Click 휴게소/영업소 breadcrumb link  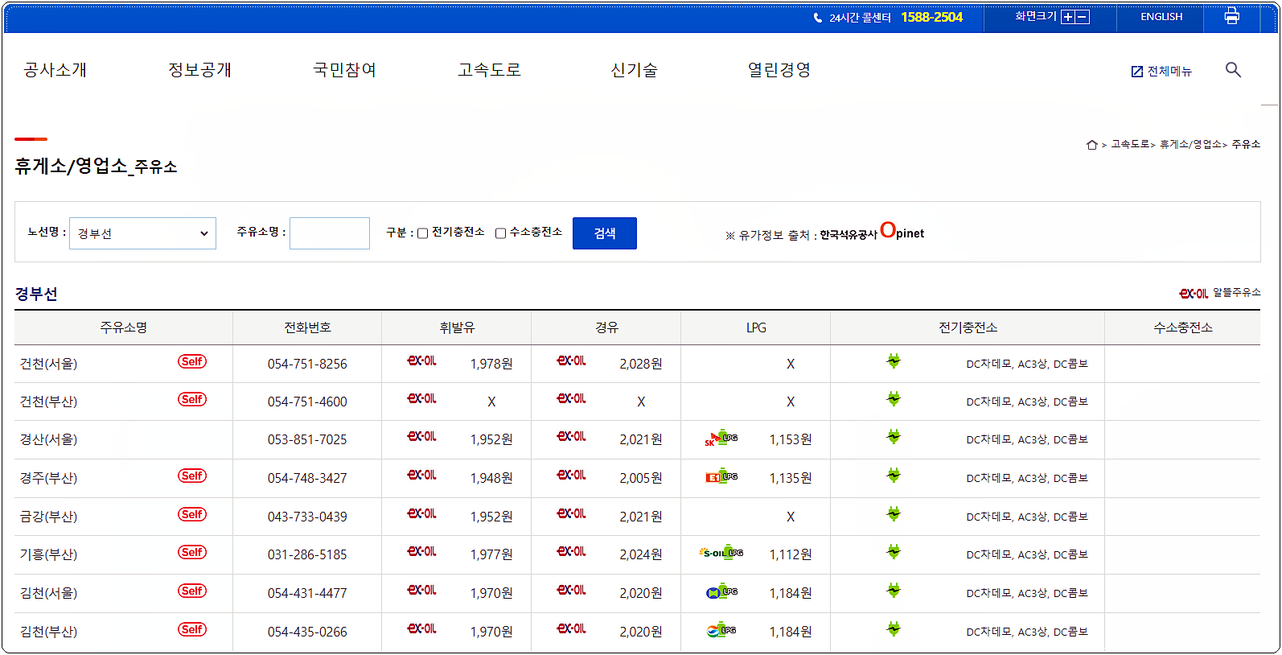[x=1190, y=145]
